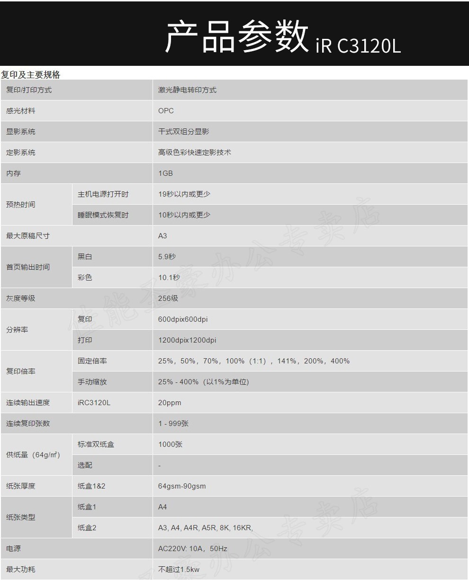This screenshot has height=580, width=469.
Task: Select 睡眠模式恢复时 sub-label
Action: click(103, 215)
